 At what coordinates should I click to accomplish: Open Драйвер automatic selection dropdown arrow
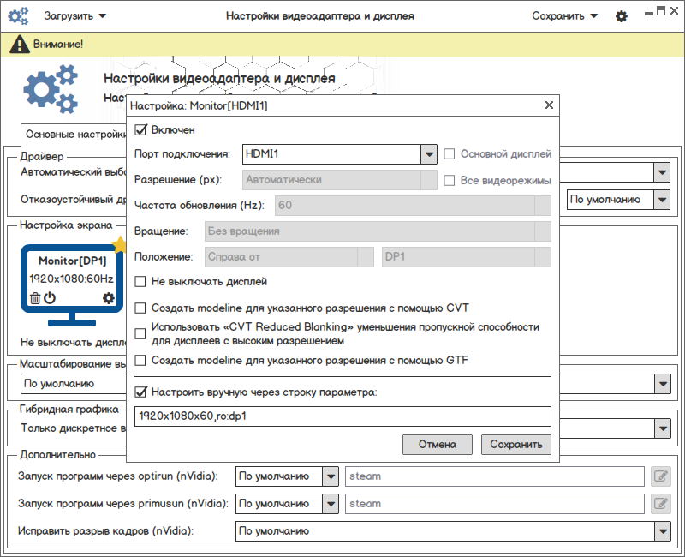[662, 172]
